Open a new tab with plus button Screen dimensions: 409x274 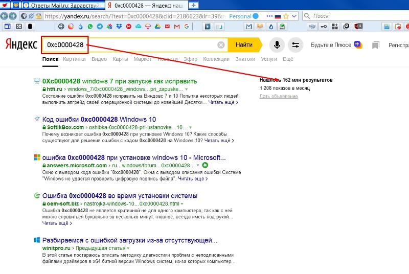(193, 5)
